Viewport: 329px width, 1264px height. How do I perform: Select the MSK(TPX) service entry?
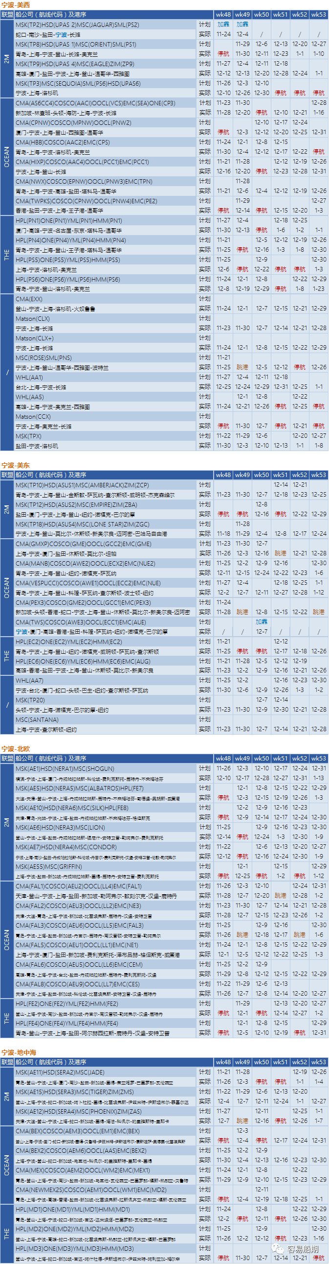28,436
